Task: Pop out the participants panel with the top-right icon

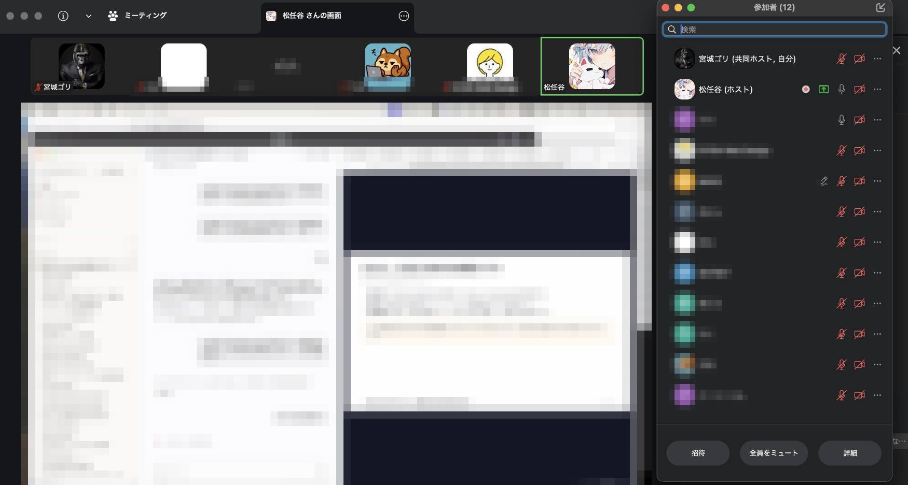Action: tap(881, 7)
